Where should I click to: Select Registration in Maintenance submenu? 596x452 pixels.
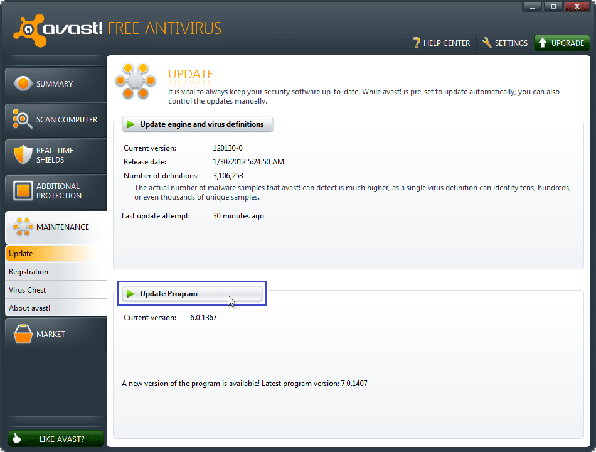coord(56,272)
